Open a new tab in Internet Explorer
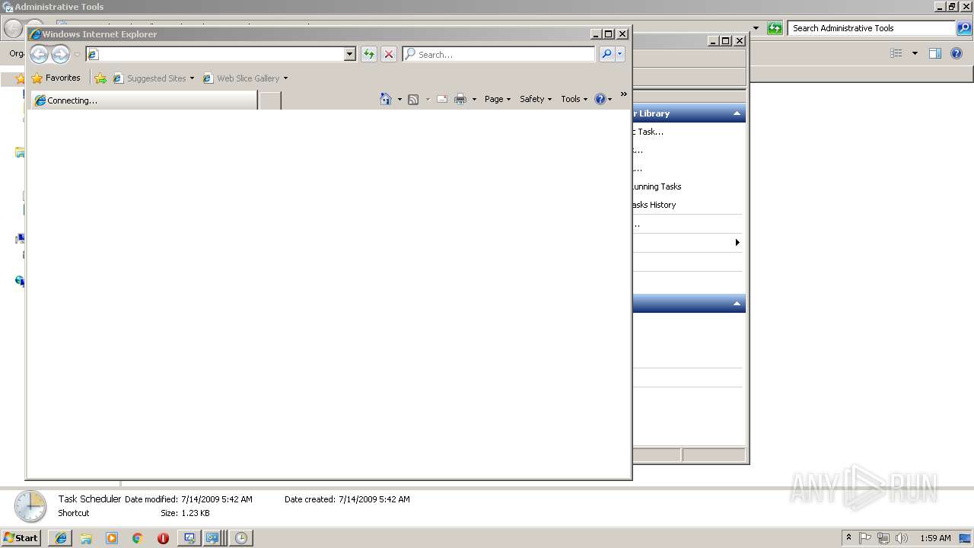This screenshot has height=548, width=974. coord(269,100)
